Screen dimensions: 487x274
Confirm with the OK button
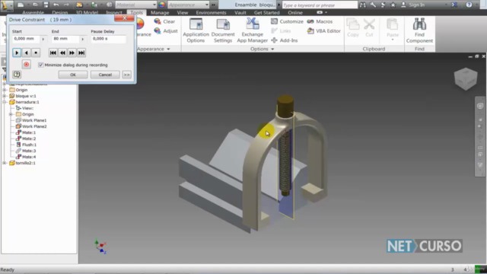coord(73,75)
